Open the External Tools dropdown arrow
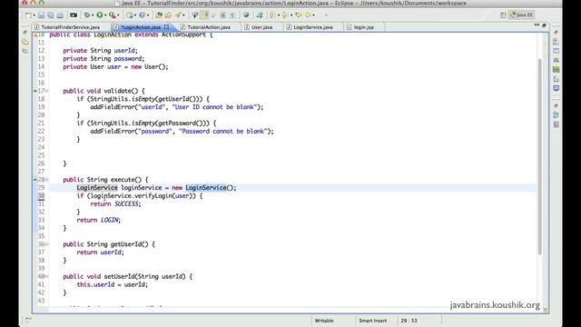 tap(118, 15)
